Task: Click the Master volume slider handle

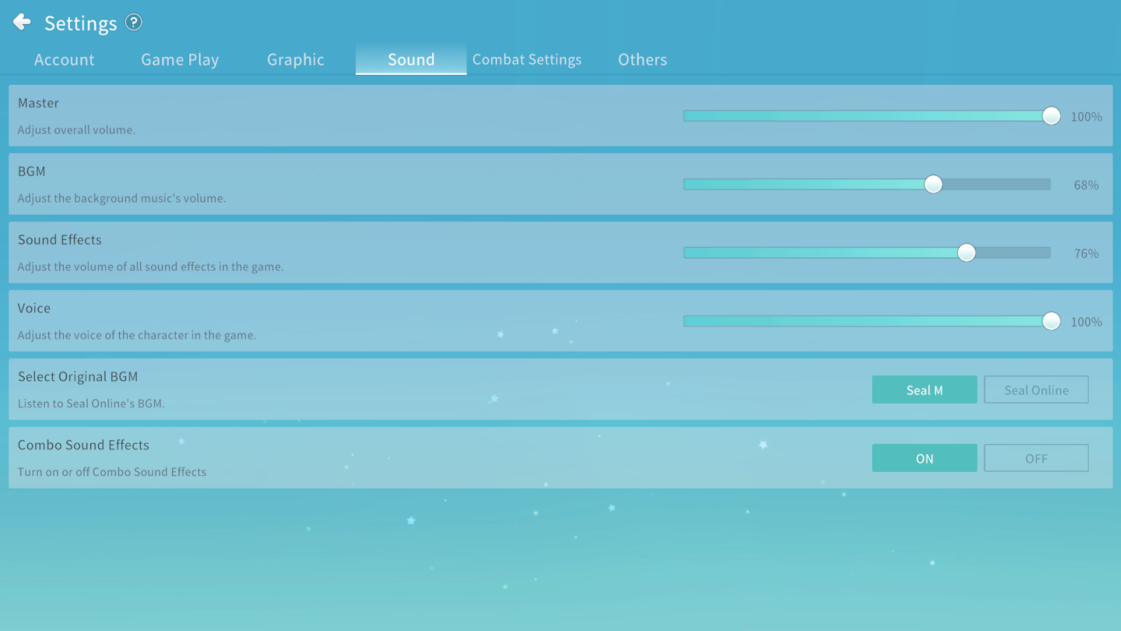Action: 1051,116
